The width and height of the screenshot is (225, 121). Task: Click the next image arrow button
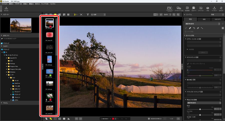[178, 119]
